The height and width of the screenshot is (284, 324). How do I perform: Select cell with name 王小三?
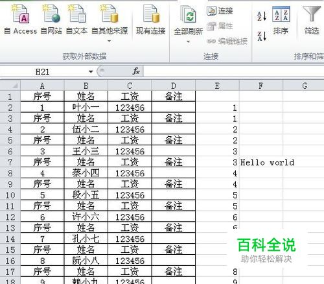tap(86, 151)
